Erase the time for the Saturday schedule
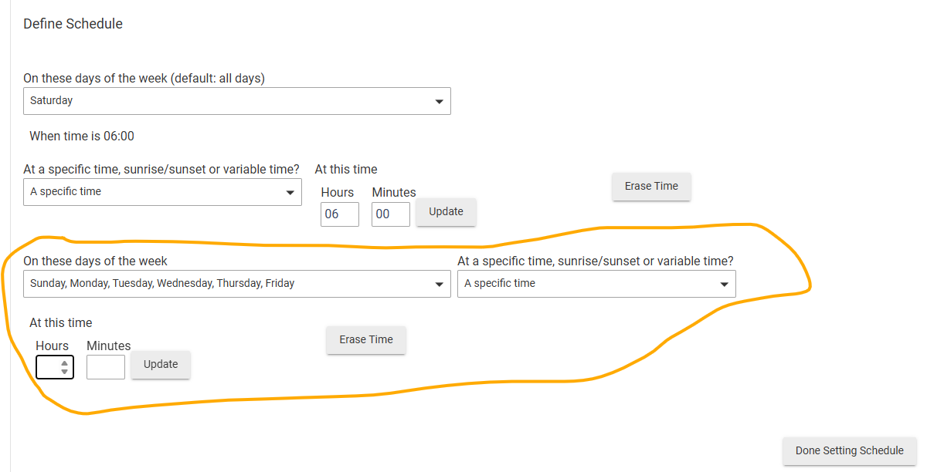The height and width of the screenshot is (472, 927). click(650, 186)
